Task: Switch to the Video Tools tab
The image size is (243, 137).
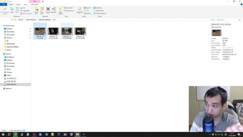Action: 35,5
